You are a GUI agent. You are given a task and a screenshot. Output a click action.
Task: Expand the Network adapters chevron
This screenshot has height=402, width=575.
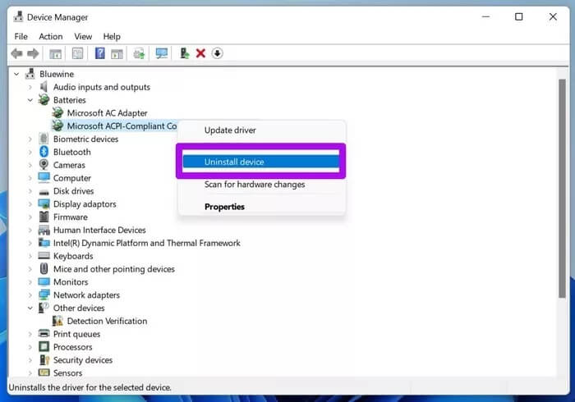click(x=30, y=295)
